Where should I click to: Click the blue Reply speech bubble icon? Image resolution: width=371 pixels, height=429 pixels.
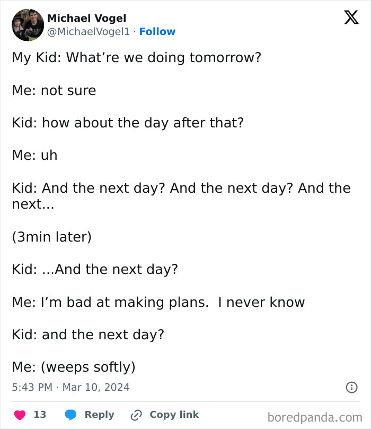pyautogui.click(x=70, y=414)
